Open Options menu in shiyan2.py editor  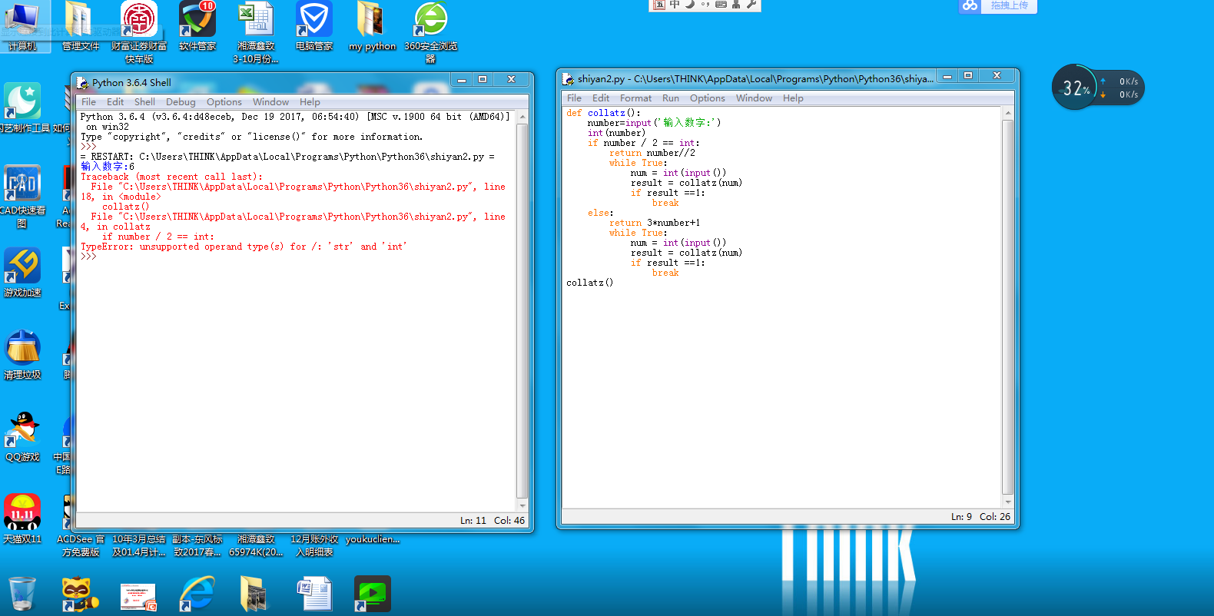point(708,98)
